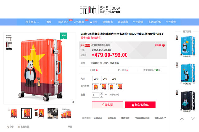Image resolution: width=199 pixels, height=132 pixels.
Task: Select the 24寸 size option
Action: pos(105,79)
